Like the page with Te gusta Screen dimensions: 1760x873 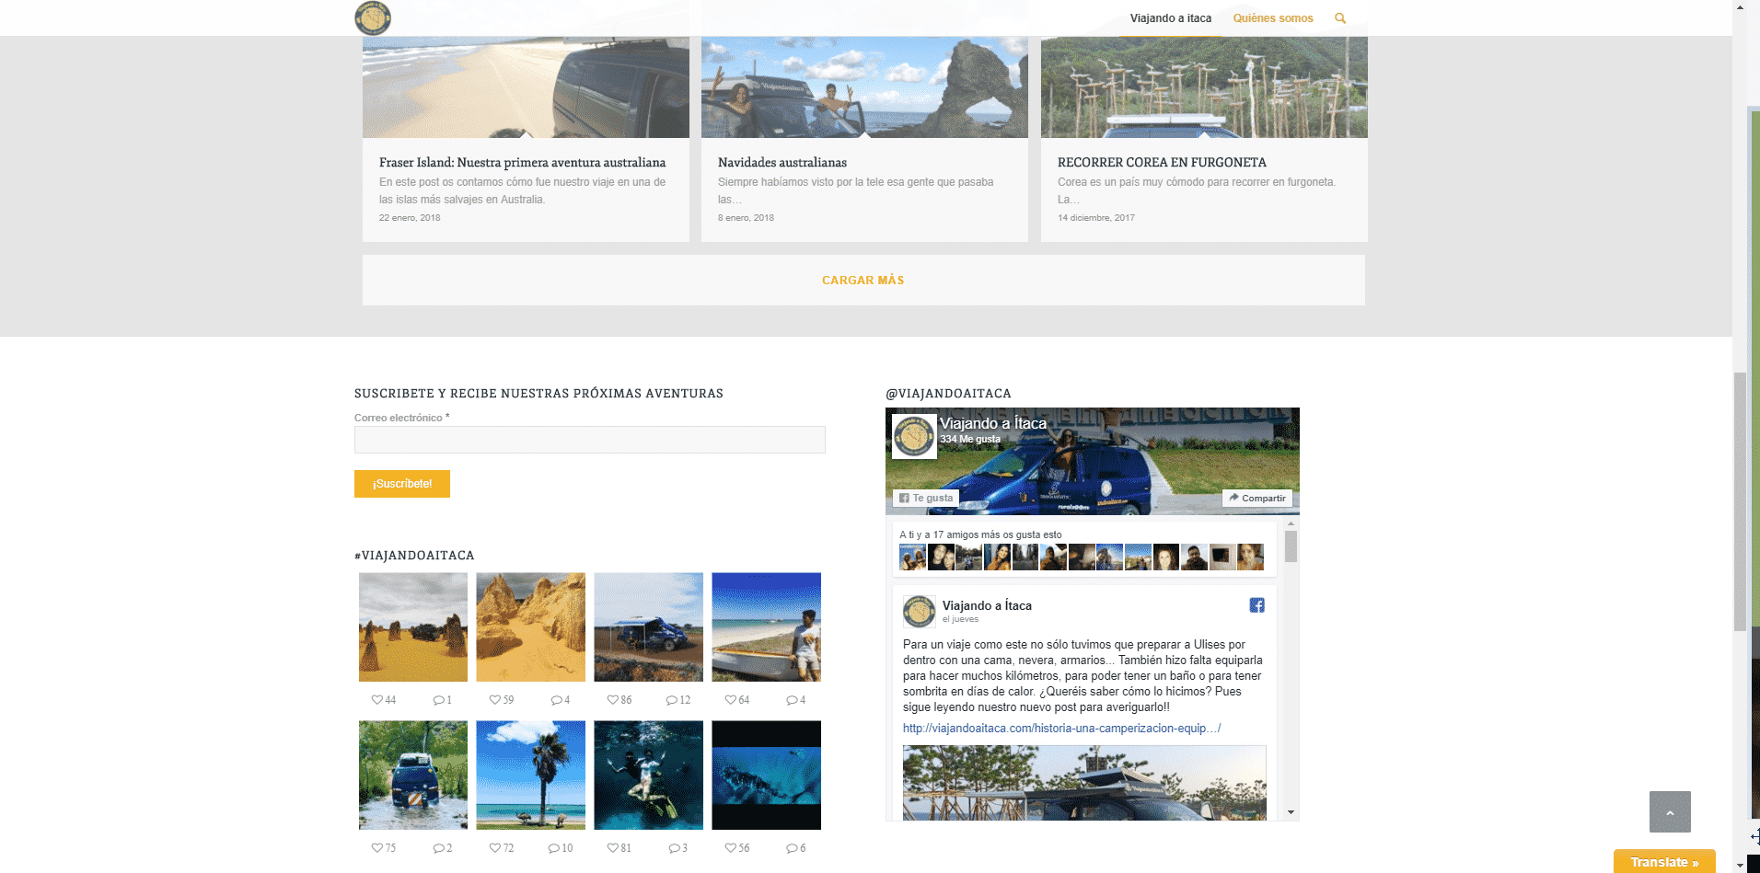point(926,498)
